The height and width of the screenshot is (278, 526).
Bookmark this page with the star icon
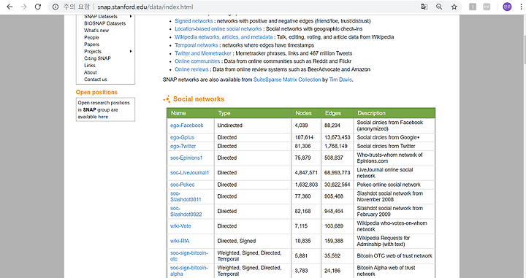pos(454,7)
